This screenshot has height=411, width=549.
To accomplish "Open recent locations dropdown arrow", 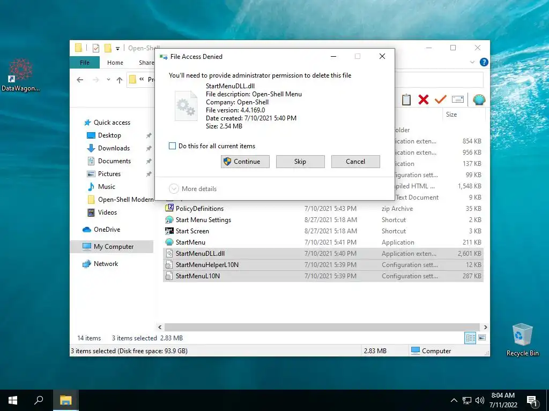I will [108, 80].
